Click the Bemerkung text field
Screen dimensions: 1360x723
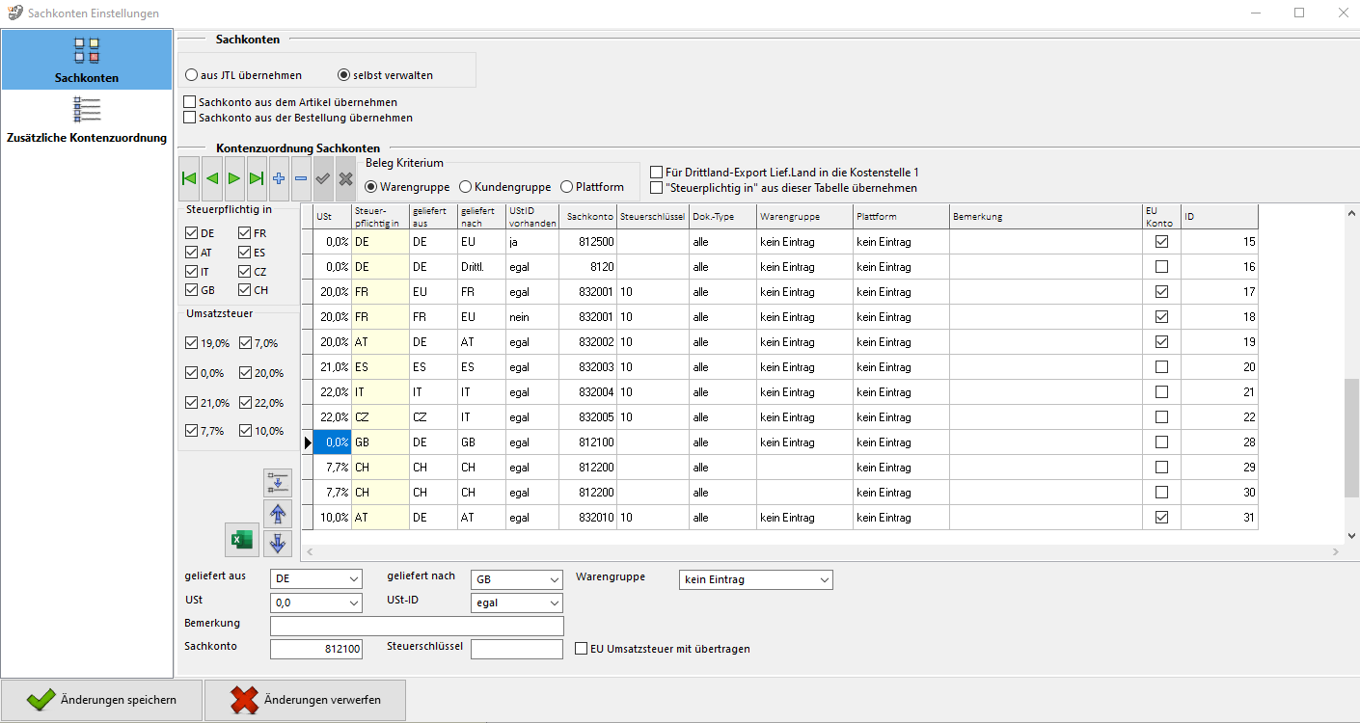click(x=417, y=627)
